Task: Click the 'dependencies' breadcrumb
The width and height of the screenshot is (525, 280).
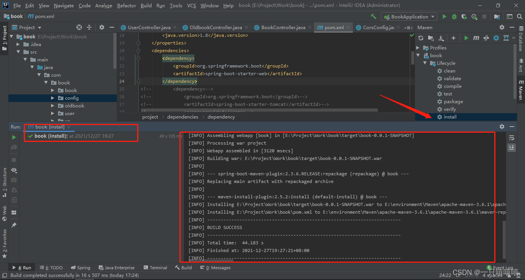Action: (x=183, y=117)
